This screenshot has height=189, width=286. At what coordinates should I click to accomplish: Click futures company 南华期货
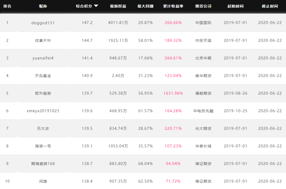pos(203,76)
